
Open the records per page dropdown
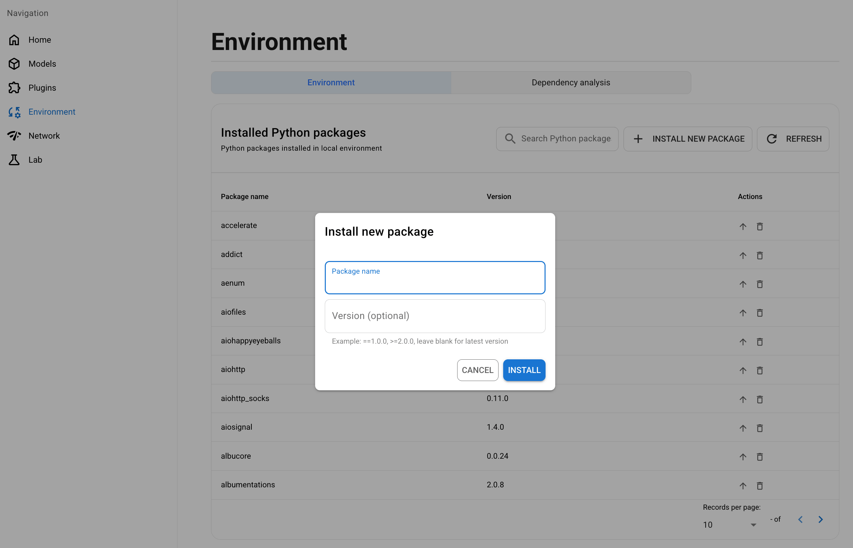coord(730,525)
